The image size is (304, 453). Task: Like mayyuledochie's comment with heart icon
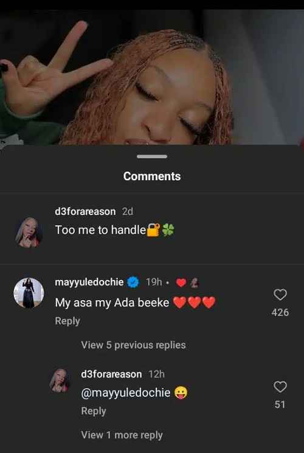(280, 295)
